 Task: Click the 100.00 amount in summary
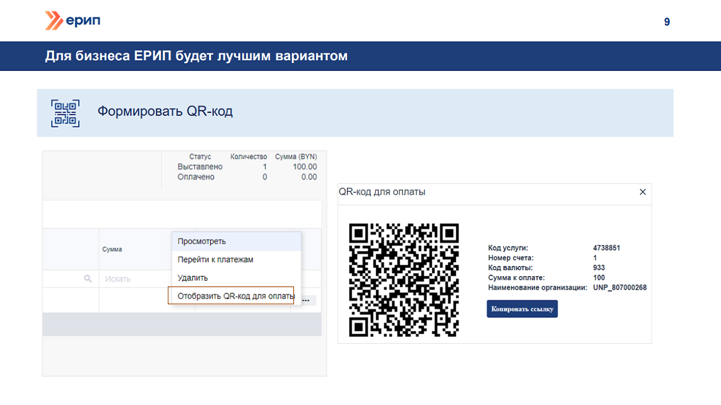(305, 167)
